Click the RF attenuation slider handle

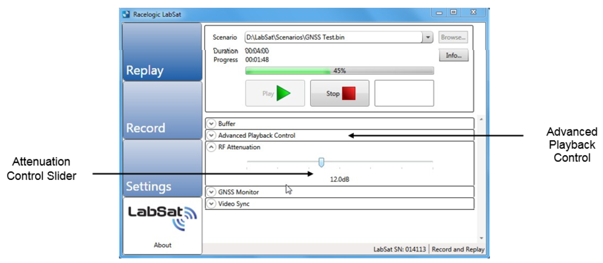pyautogui.click(x=321, y=161)
